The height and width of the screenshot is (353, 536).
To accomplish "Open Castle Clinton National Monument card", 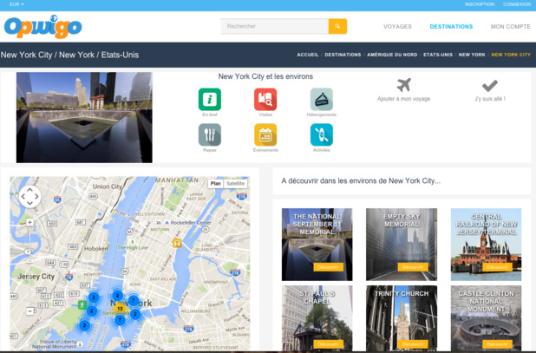I will pyautogui.click(x=486, y=317).
